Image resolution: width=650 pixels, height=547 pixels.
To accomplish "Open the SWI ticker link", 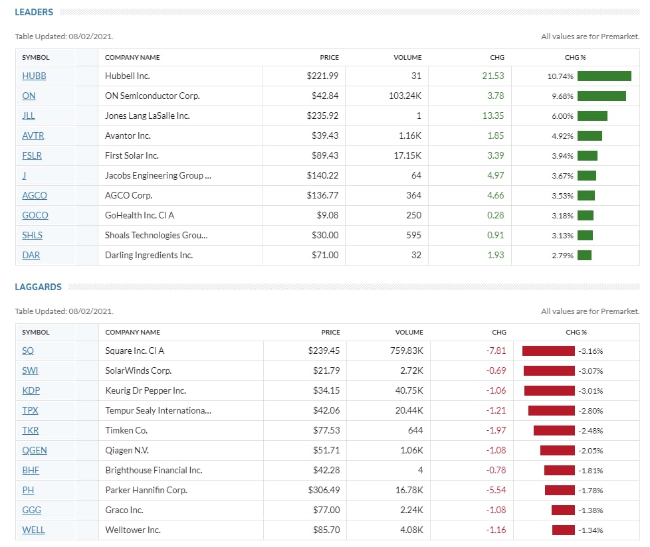I will 30,370.
